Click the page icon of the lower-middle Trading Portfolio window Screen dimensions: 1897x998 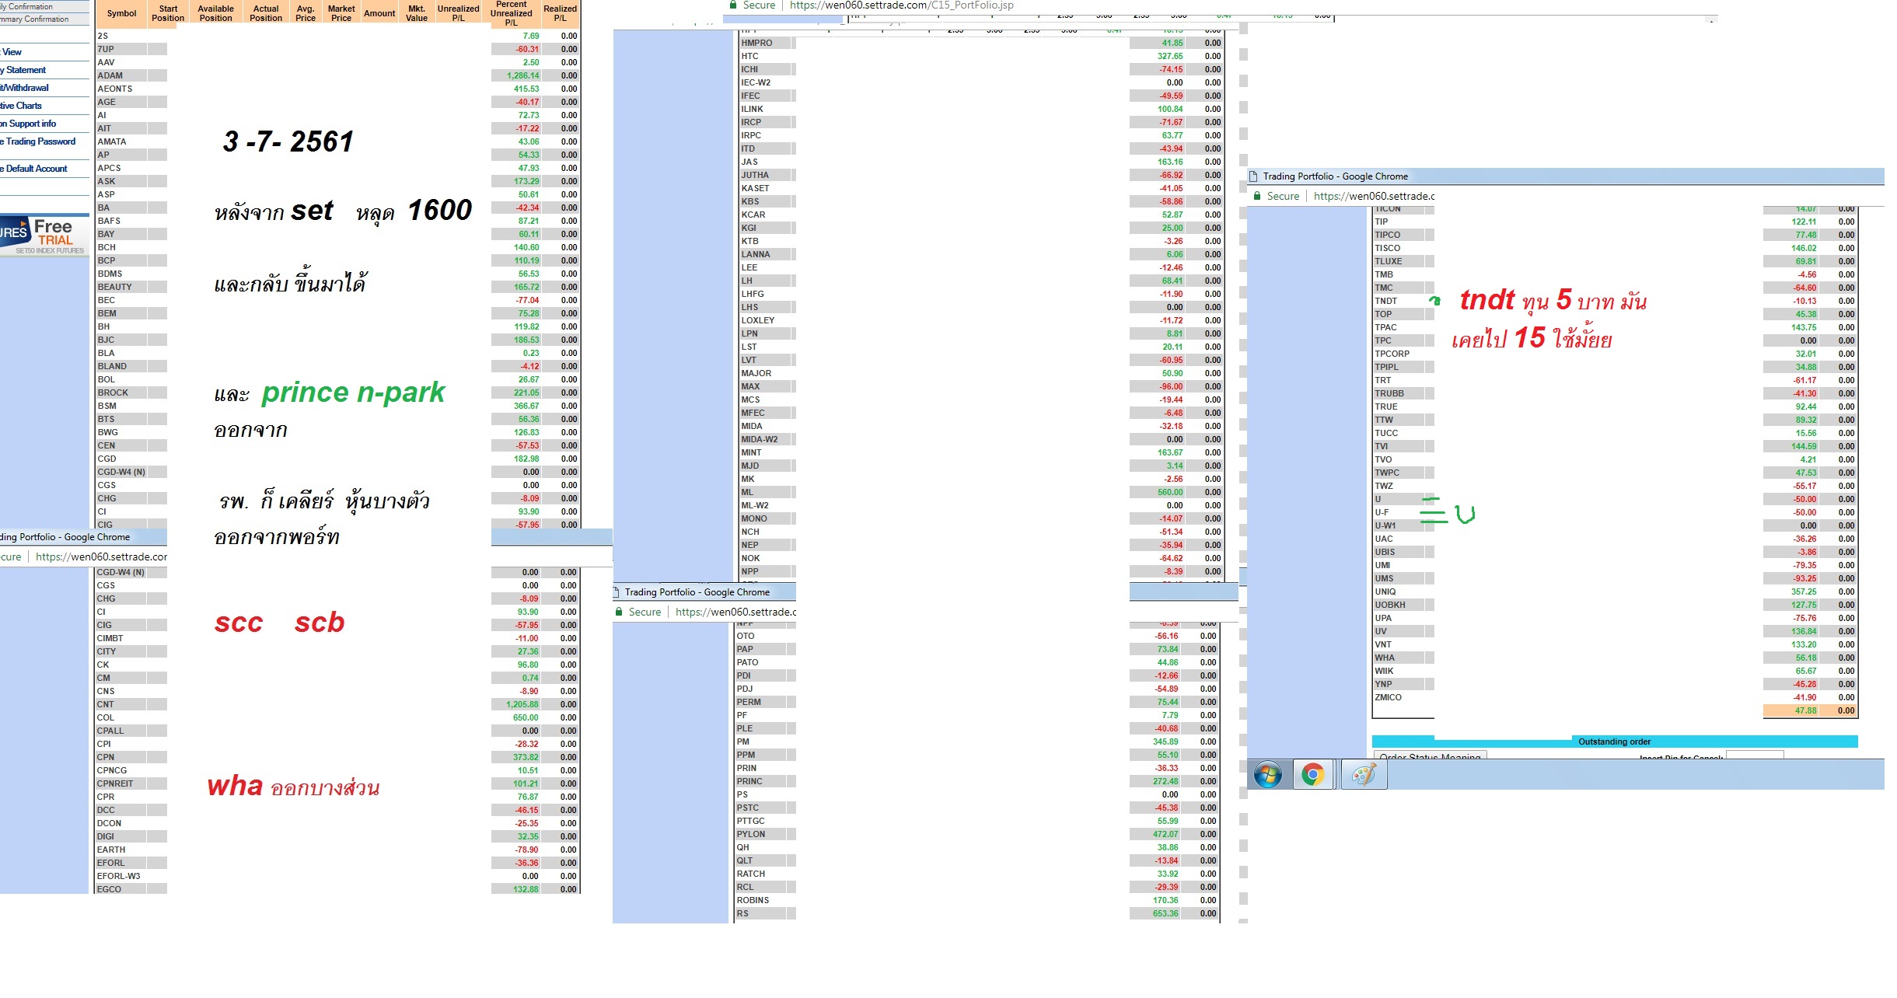[617, 592]
